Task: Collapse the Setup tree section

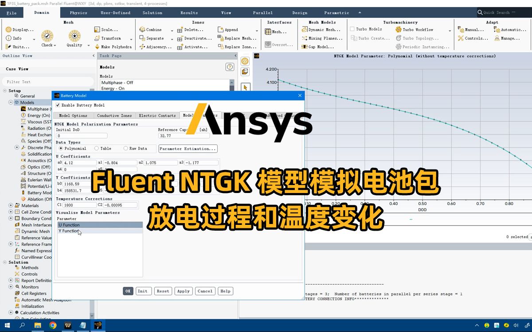Action: point(5,90)
